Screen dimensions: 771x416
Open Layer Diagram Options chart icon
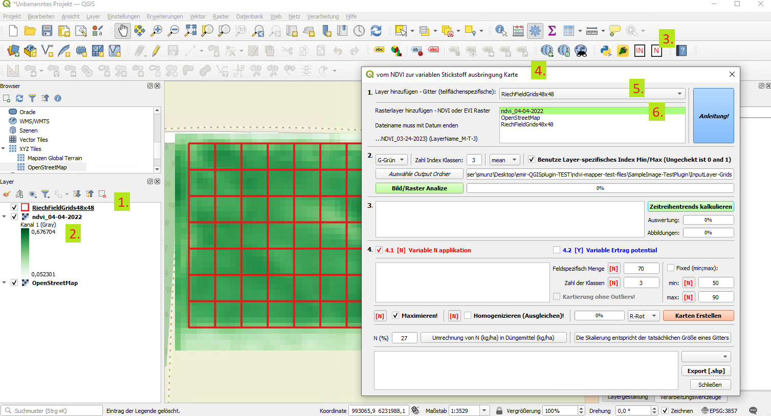tap(396, 51)
